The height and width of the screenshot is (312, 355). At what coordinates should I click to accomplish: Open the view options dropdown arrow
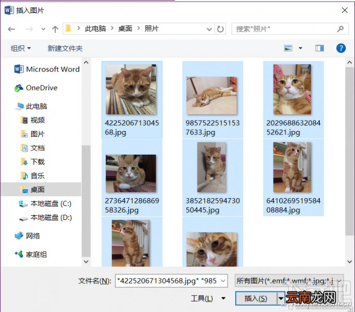(300, 48)
